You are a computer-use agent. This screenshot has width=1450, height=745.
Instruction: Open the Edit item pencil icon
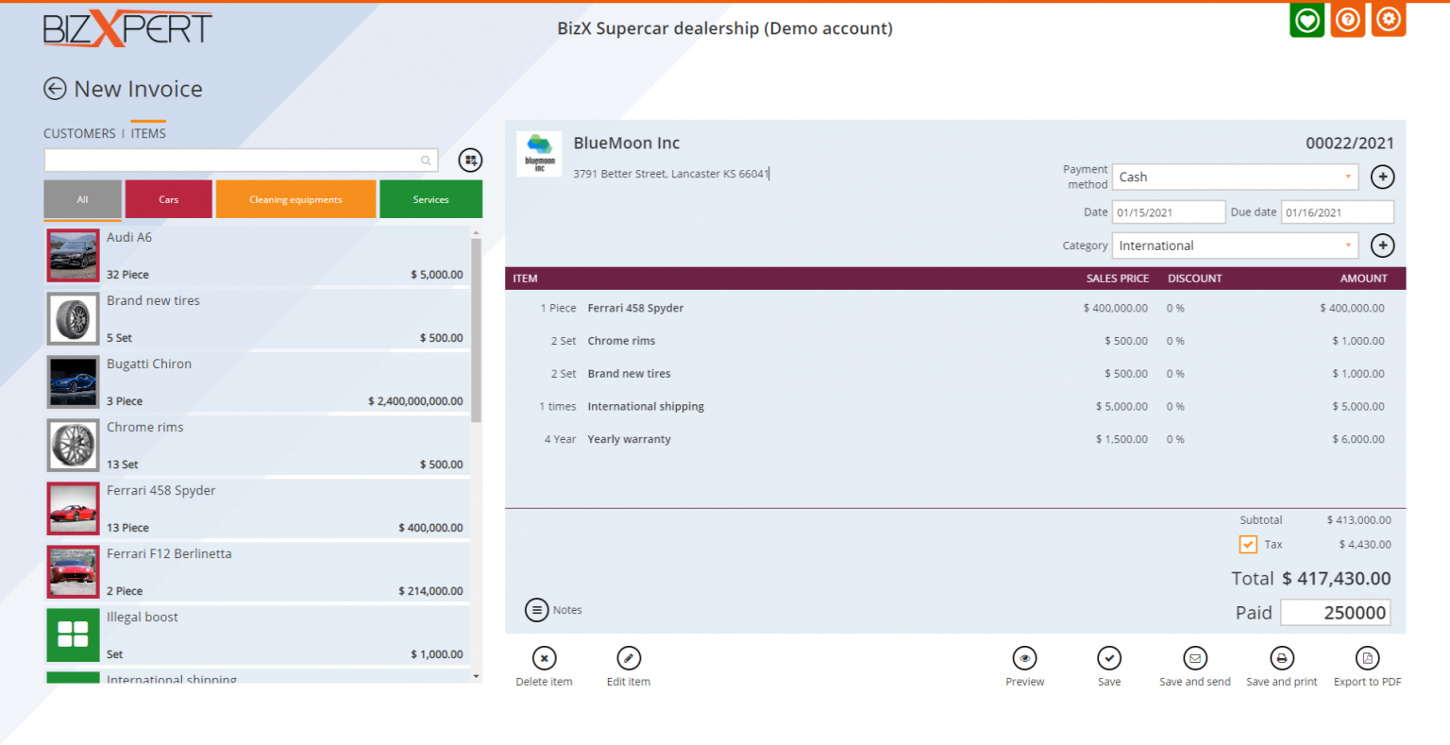coord(629,658)
